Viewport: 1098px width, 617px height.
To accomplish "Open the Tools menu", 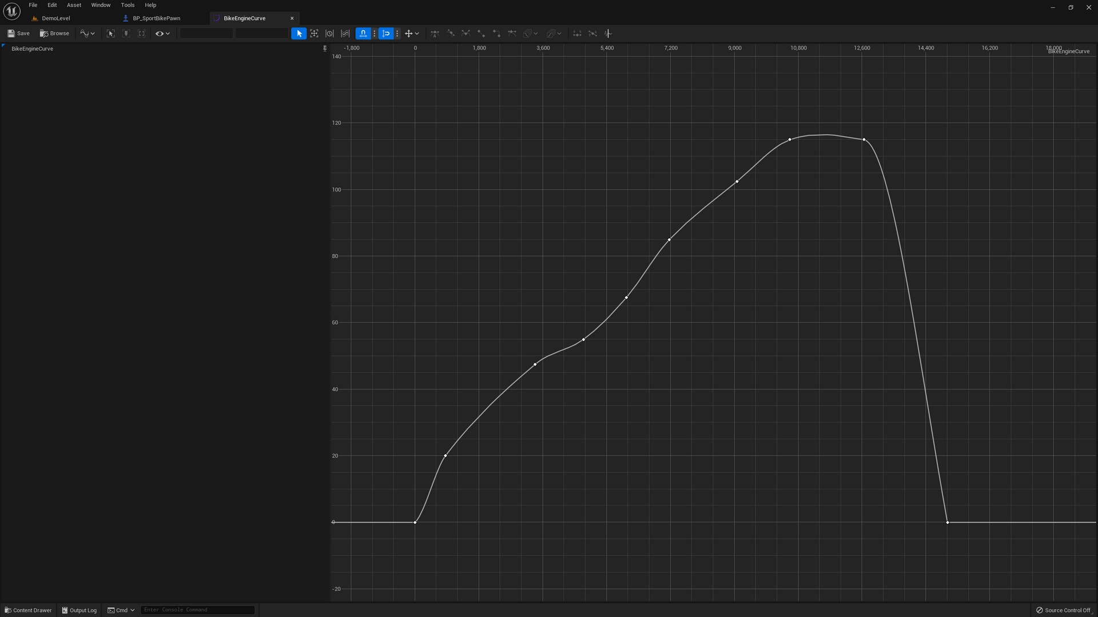I will [128, 5].
